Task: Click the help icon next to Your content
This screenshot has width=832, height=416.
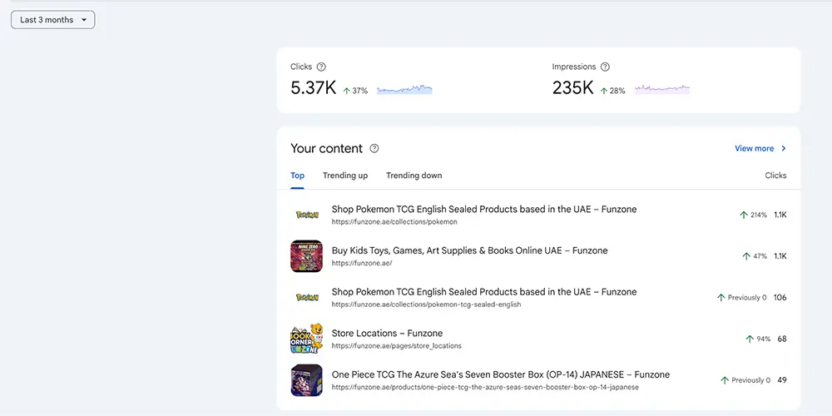Action: tap(374, 149)
